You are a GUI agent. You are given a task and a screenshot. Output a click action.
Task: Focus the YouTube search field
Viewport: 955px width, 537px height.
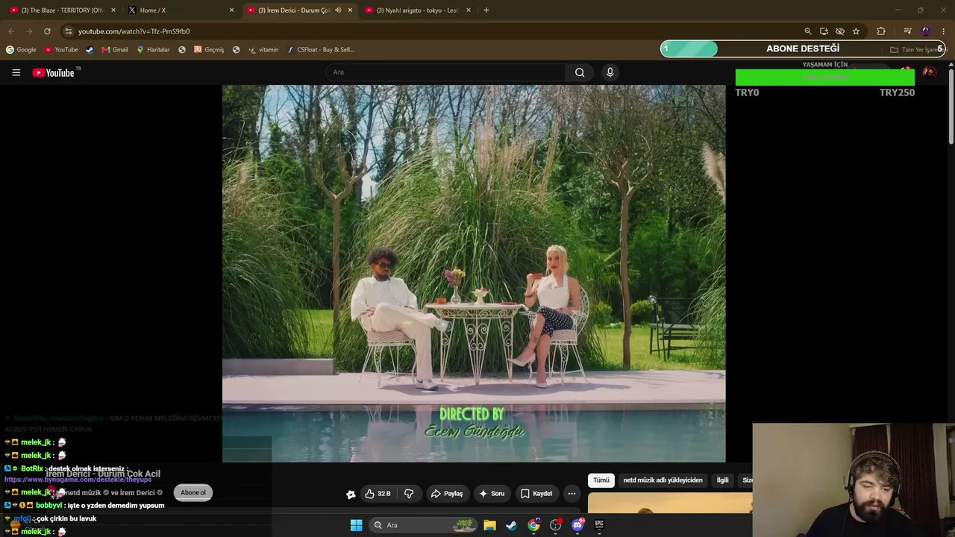pos(445,72)
